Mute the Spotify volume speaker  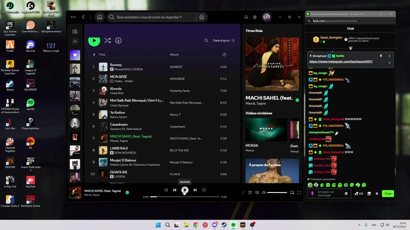264,193
